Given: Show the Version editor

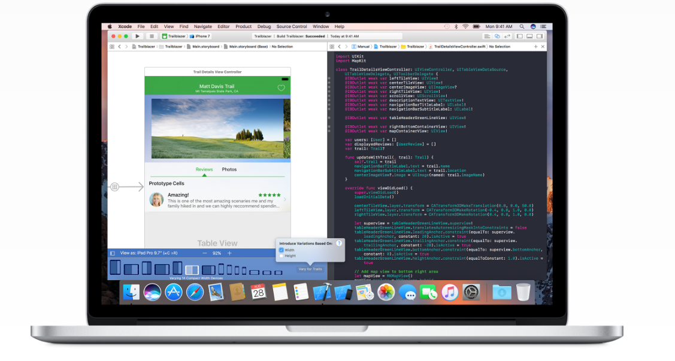Looking at the screenshot, I should (x=507, y=36).
